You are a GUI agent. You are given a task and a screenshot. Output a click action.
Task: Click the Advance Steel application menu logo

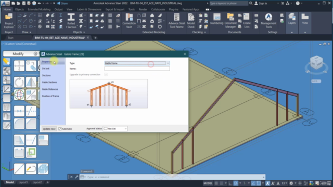click(x=5, y=3)
